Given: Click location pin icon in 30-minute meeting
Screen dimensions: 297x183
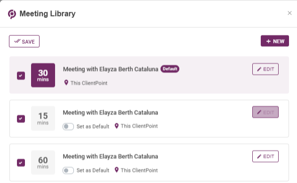Looking at the screenshot, I should pos(66,83).
